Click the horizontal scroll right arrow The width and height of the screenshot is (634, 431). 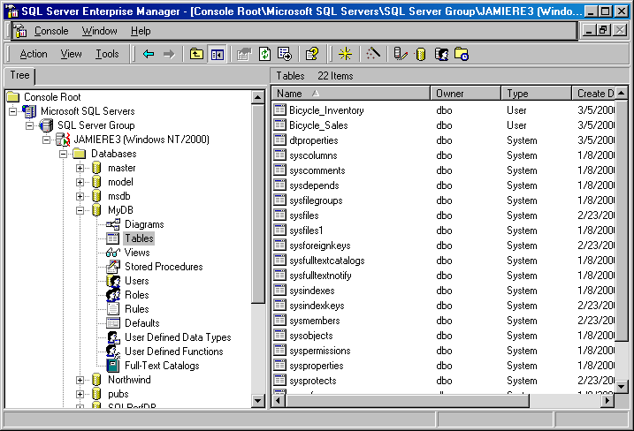point(607,401)
